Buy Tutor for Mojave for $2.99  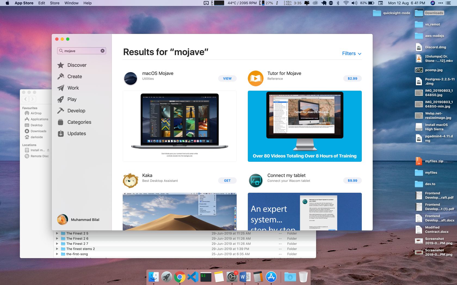pyautogui.click(x=352, y=78)
